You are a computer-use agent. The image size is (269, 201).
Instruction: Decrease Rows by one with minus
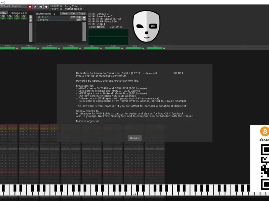pos(90,21)
